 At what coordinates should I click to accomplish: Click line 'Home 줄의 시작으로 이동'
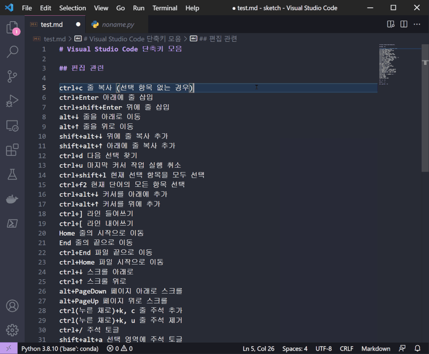tap(101, 233)
